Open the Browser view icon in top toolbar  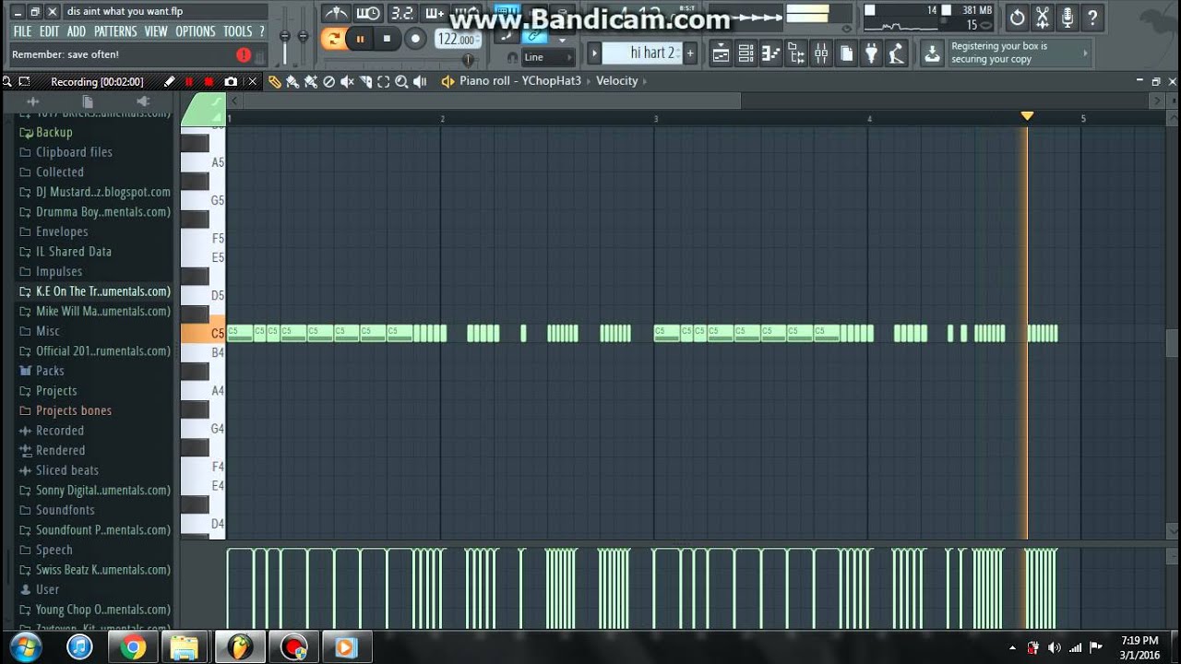pyautogui.click(x=796, y=53)
